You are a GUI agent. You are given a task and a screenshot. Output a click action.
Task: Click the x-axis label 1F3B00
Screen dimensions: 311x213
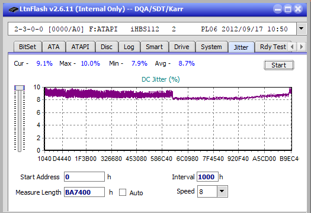tap(85, 159)
